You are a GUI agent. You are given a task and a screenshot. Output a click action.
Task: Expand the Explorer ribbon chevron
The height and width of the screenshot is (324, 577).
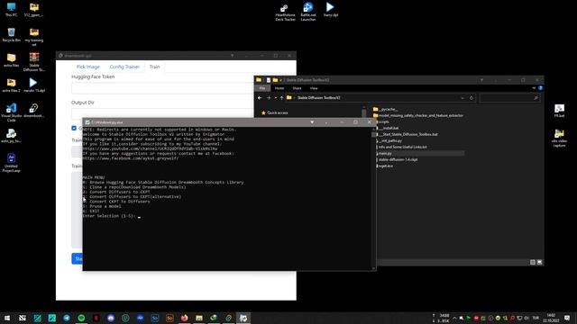click(x=534, y=88)
